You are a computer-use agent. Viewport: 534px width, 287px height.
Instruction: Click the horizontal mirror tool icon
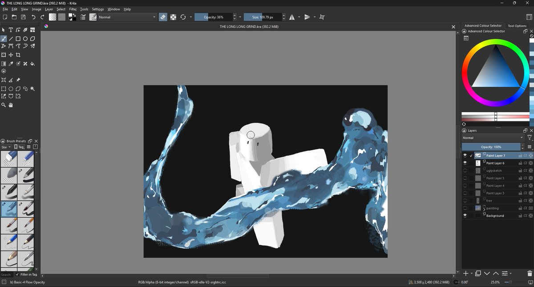tap(292, 17)
